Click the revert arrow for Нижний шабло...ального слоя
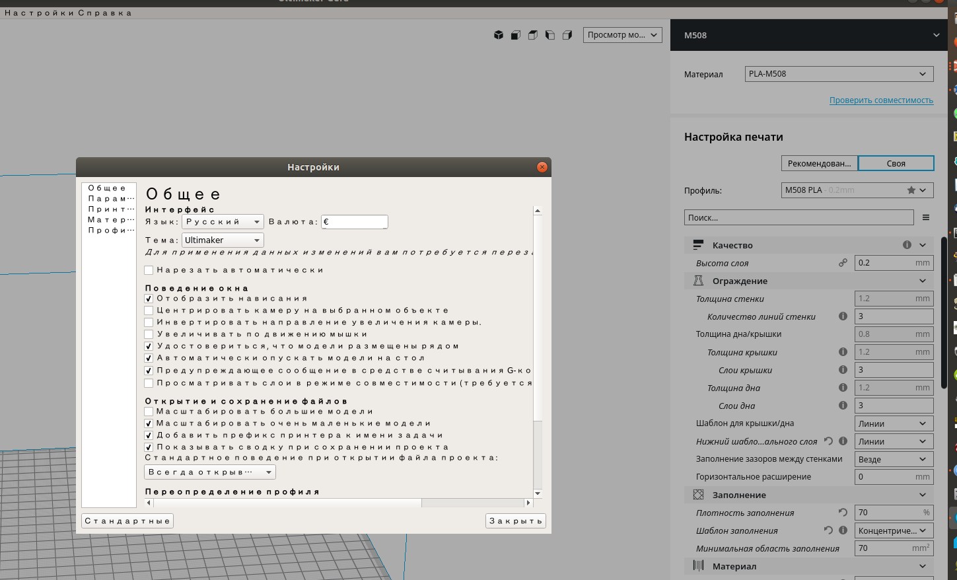This screenshot has width=957, height=580. click(x=829, y=441)
